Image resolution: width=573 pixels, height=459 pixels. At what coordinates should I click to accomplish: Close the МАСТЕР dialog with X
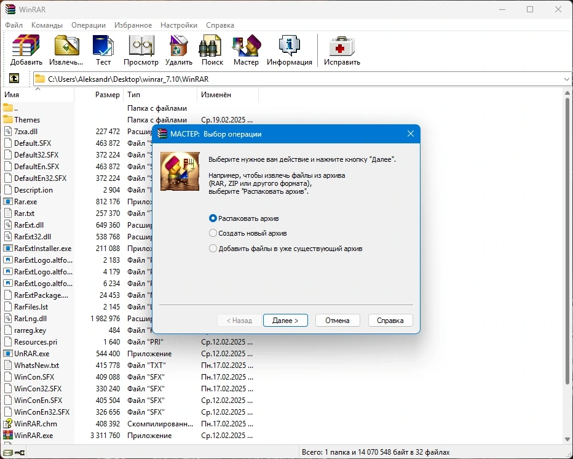[410, 134]
